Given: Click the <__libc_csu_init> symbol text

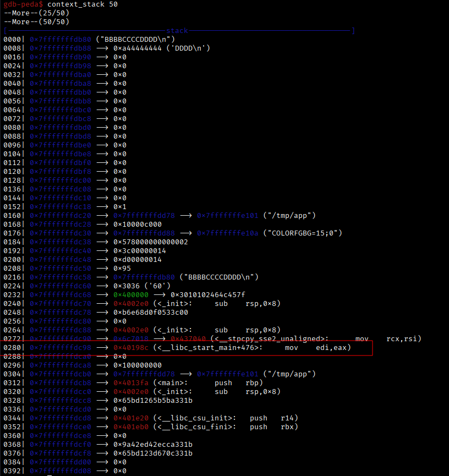Looking at the screenshot, I should [x=195, y=418].
